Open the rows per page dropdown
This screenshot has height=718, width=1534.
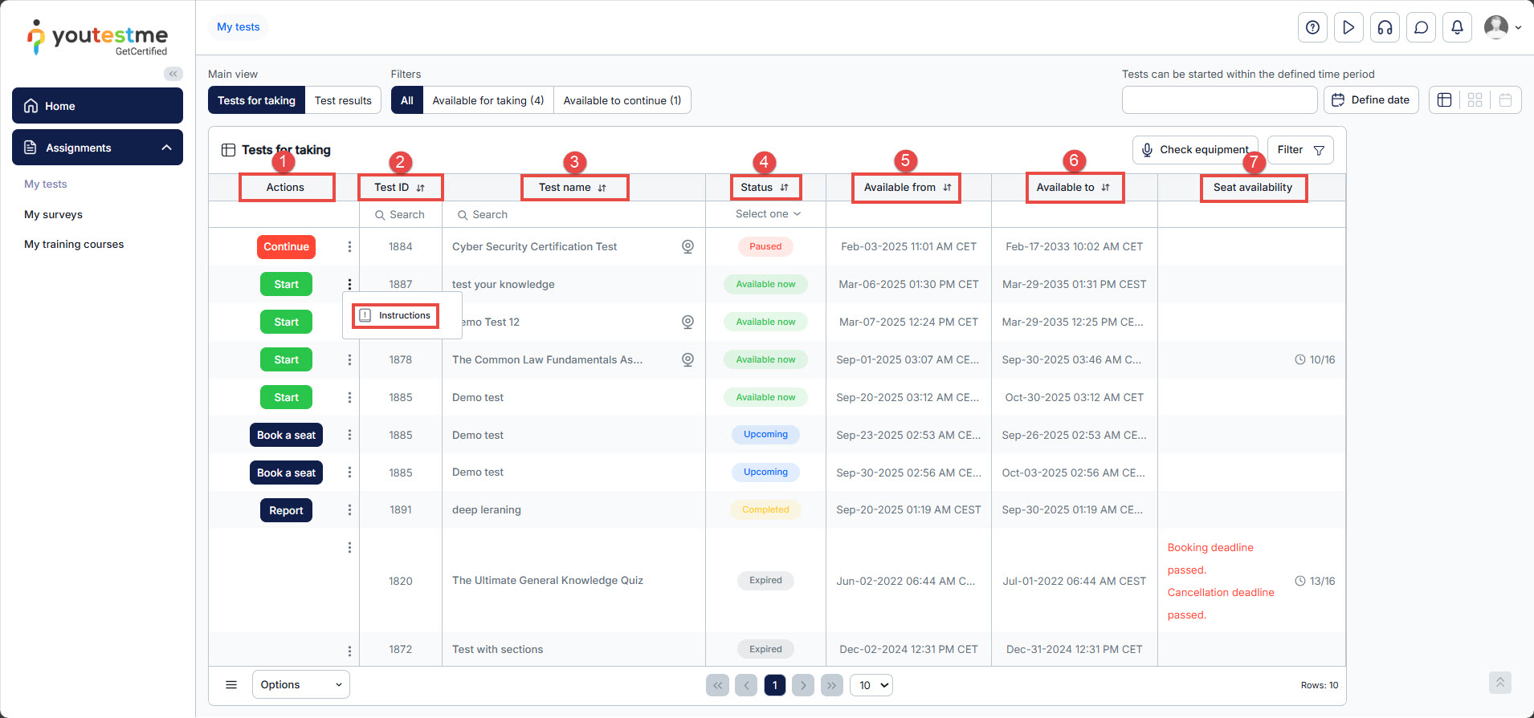point(871,685)
